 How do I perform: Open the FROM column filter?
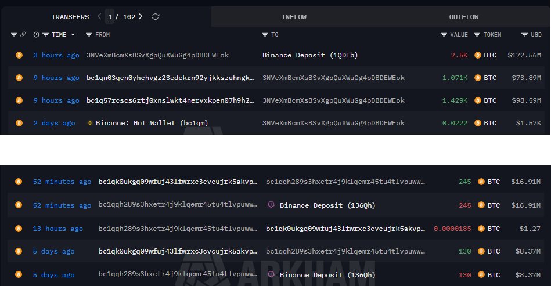[x=89, y=35]
